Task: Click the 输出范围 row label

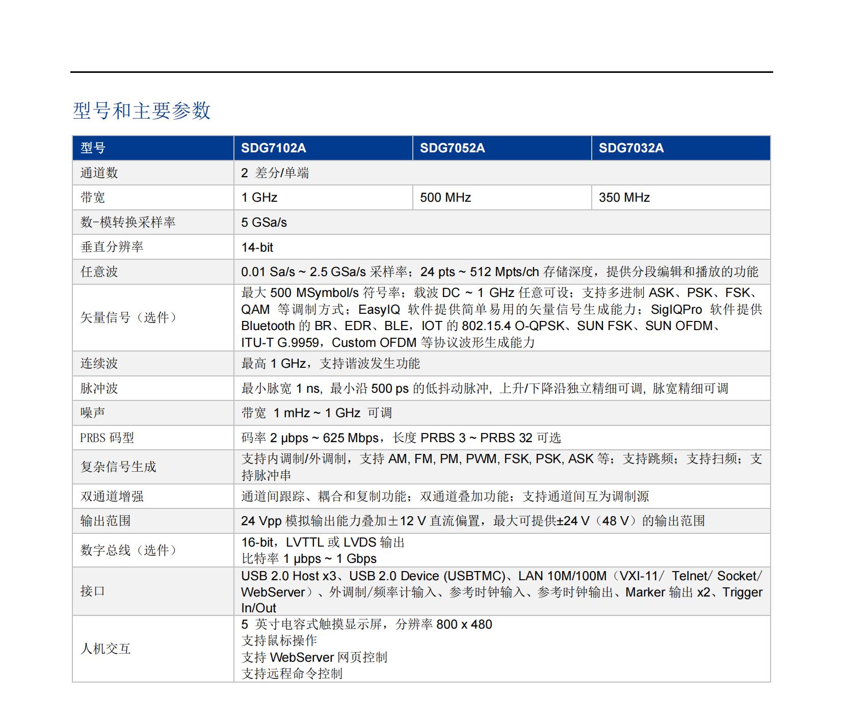Action: 106,521
